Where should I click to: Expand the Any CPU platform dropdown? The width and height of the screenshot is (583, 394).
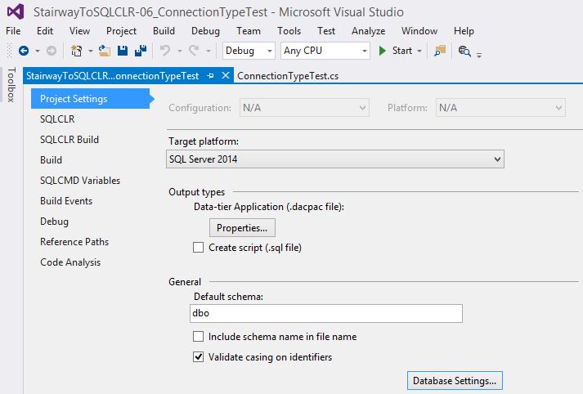coord(325,51)
